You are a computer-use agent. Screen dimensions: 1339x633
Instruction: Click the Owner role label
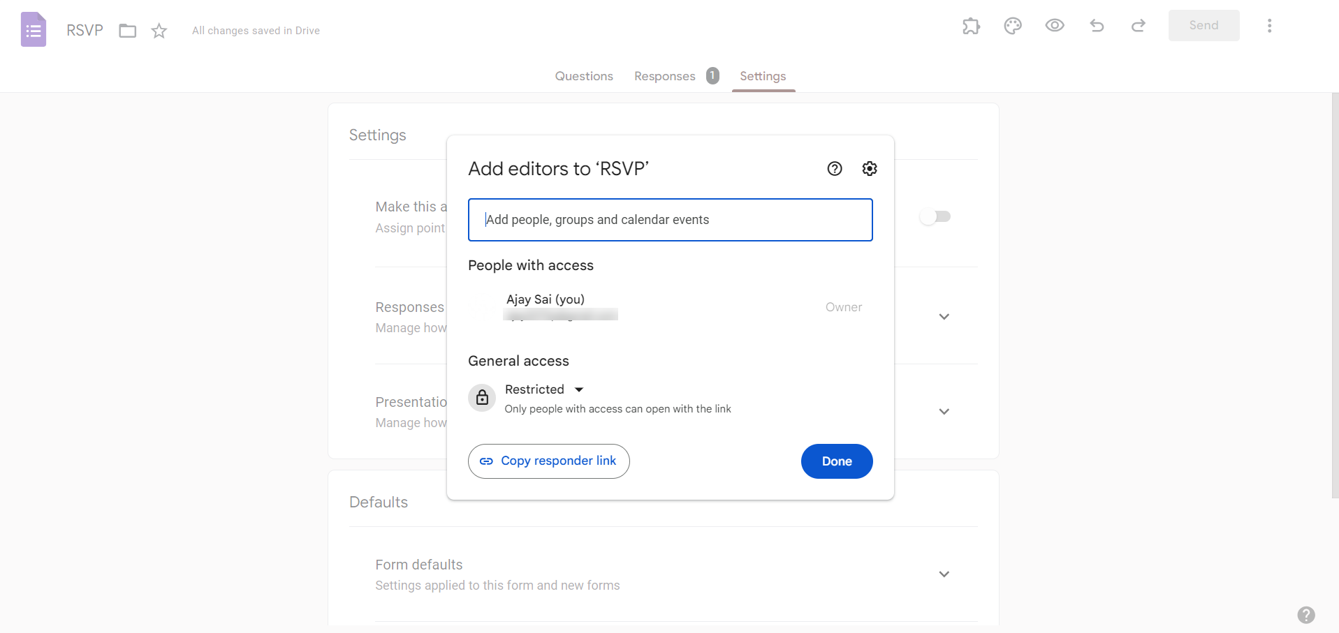tap(843, 307)
